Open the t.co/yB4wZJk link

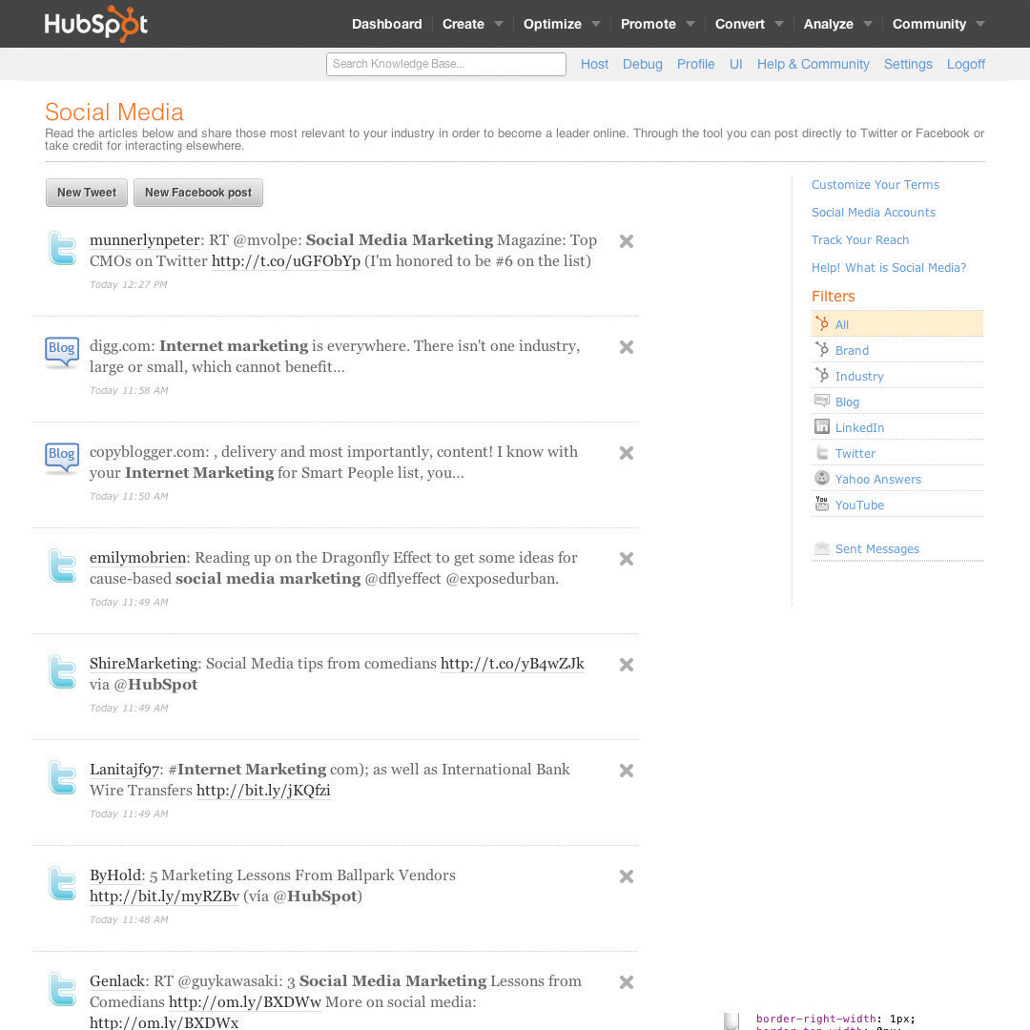pyautogui.click(x=512, y=664)
